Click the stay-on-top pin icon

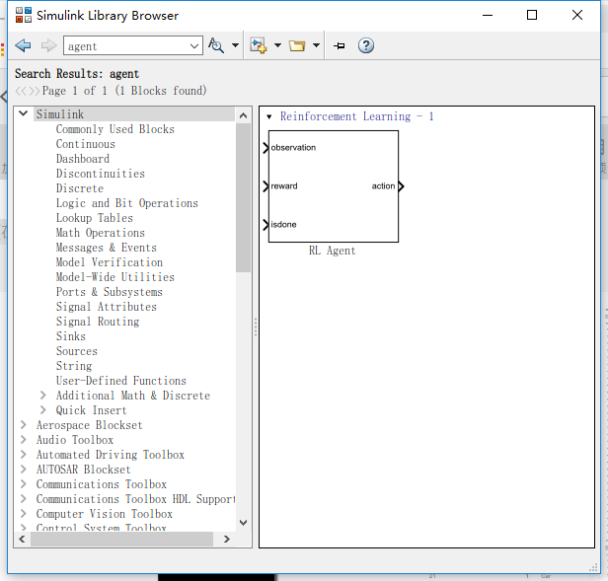coord(339,45)
